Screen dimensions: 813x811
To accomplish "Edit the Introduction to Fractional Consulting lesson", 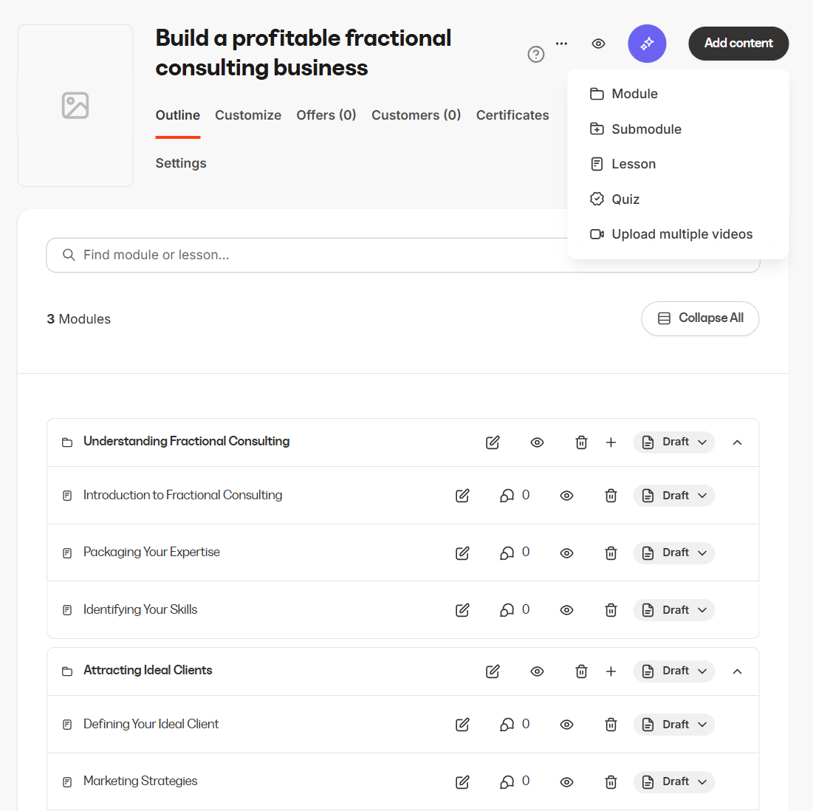I will (x=462, y=496).
